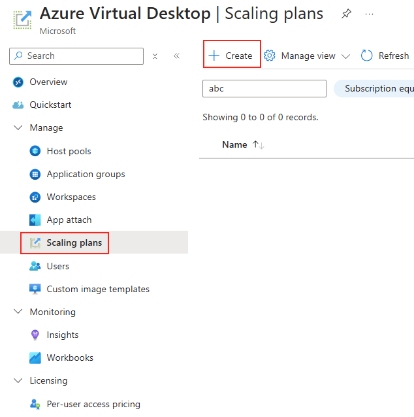Click the Azure Virtual Desktop | Scaling plans title
414x417 pixels.
click(x=182, y=14)
